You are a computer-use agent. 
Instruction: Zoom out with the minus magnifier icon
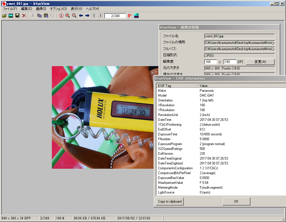point(74,16)
